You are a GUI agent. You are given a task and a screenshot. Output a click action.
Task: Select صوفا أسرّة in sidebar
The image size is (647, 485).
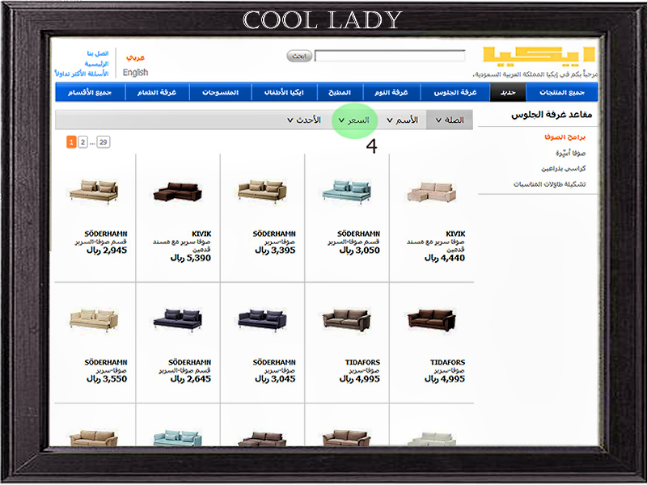click(x=570, y=153)
